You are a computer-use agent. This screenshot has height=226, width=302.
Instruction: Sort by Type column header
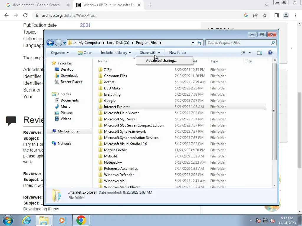[x=214, y=61]
